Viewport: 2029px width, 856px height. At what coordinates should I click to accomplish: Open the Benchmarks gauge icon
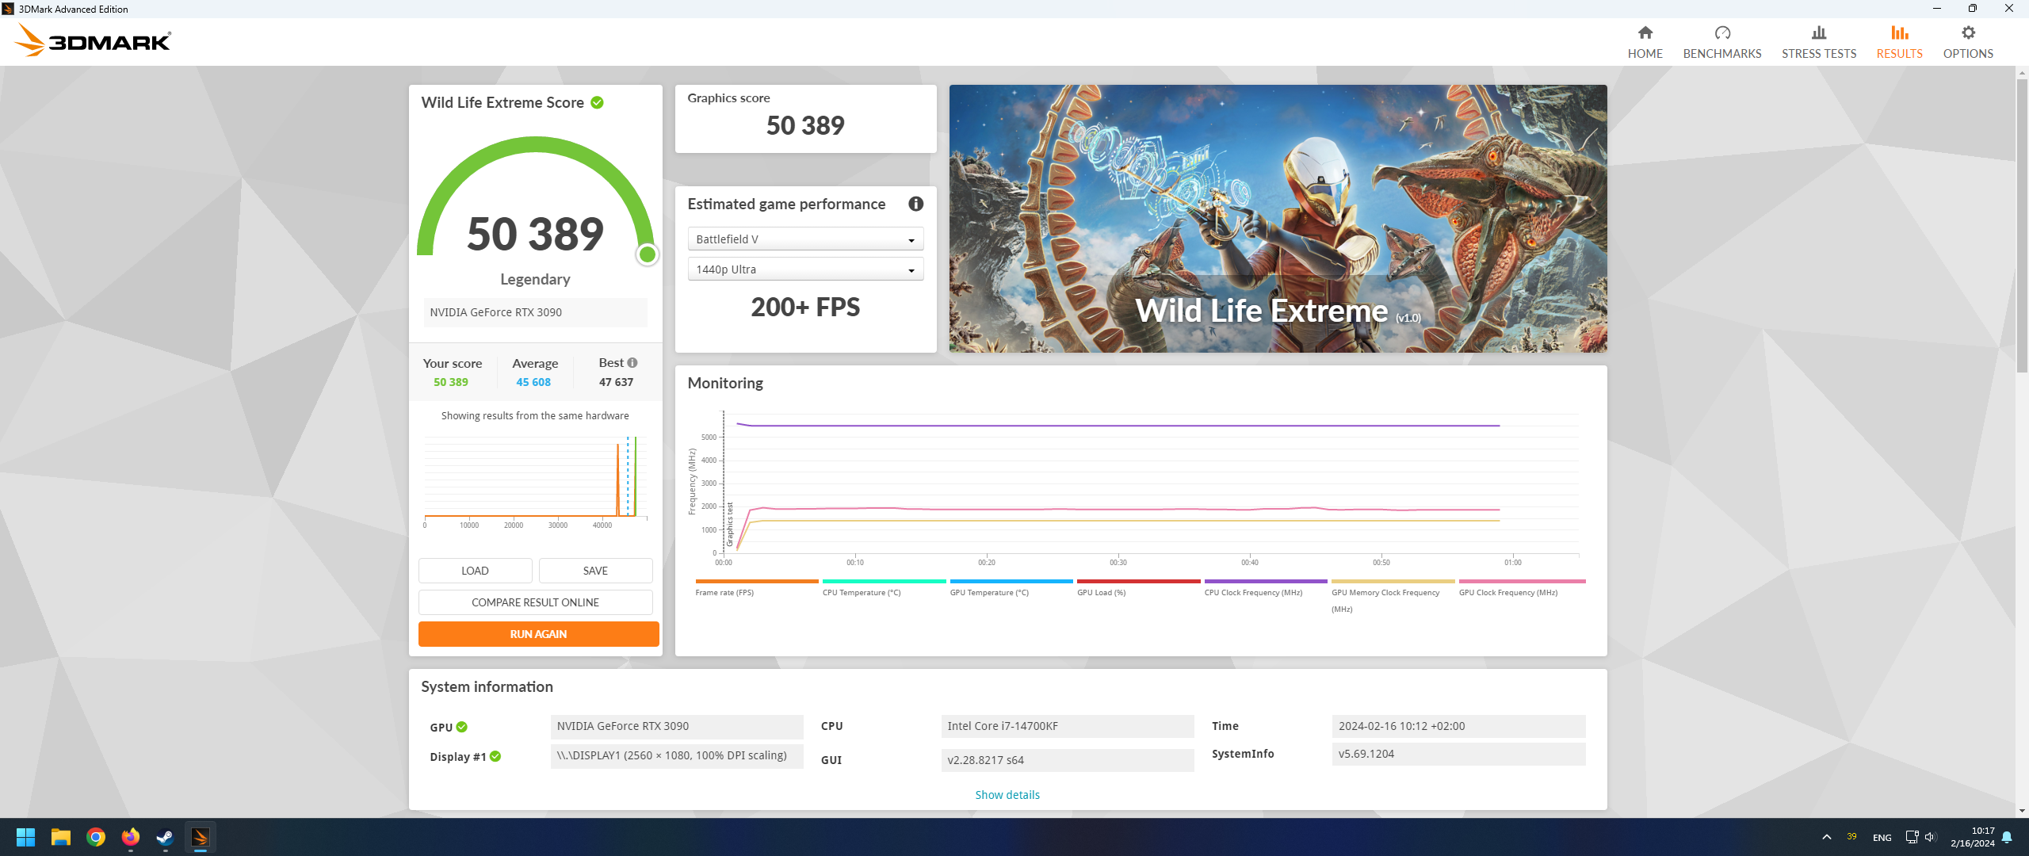coord(1722,32)
